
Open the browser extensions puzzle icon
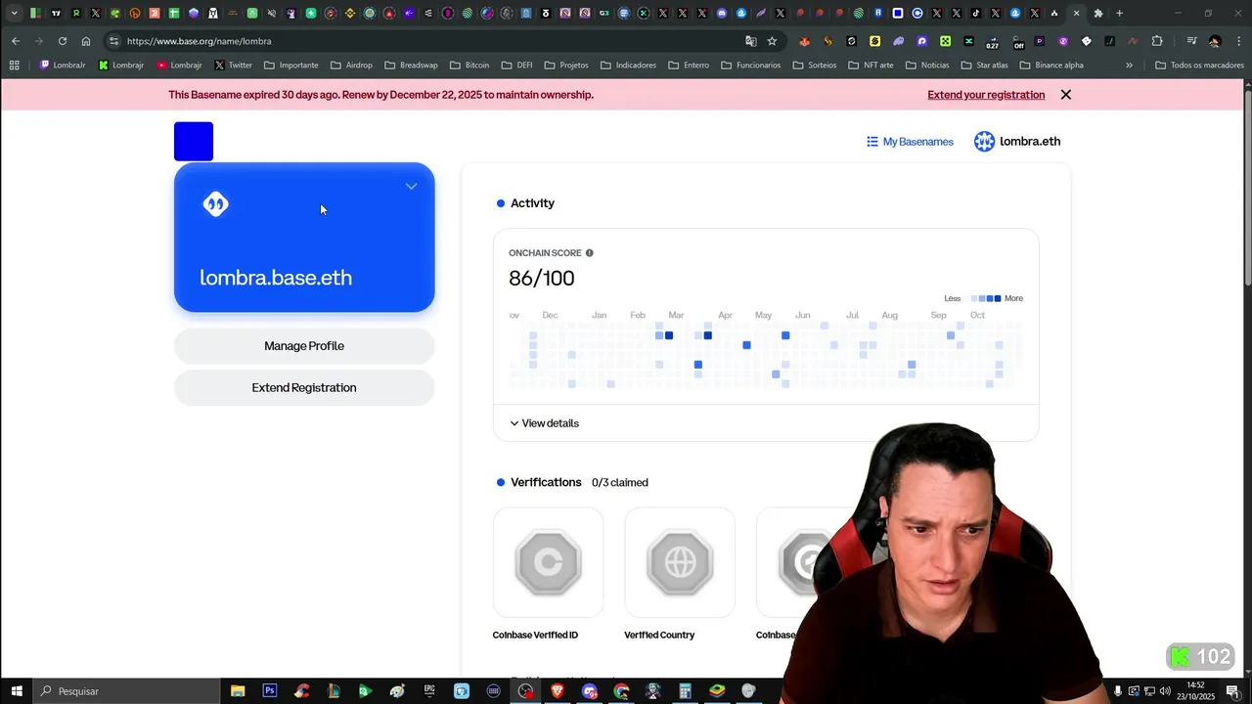pyautogui.click(x=1157, y=41)
